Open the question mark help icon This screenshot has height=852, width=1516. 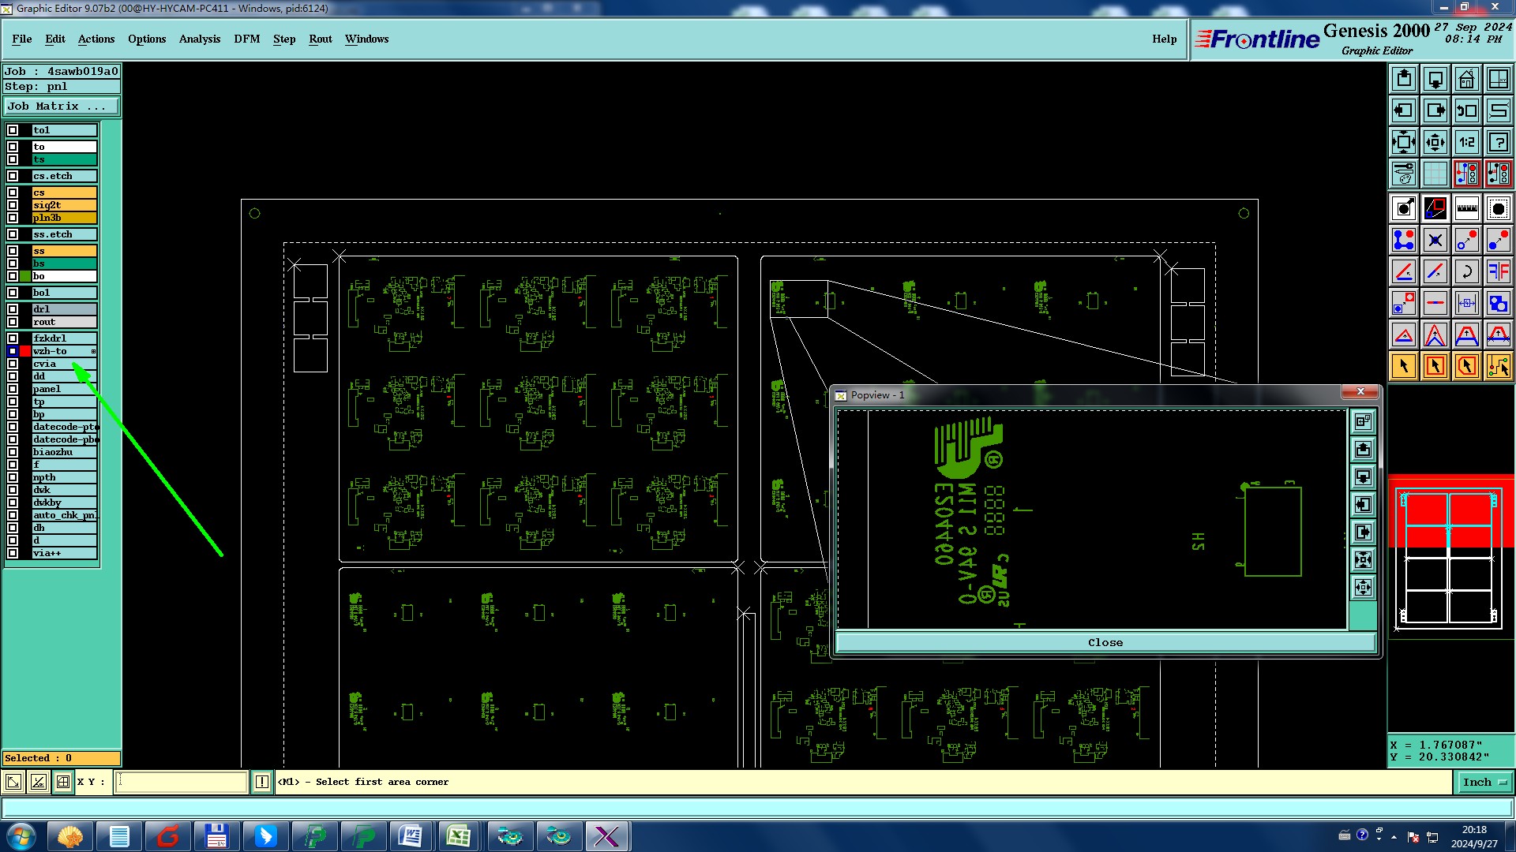(x=1498, y=142)
